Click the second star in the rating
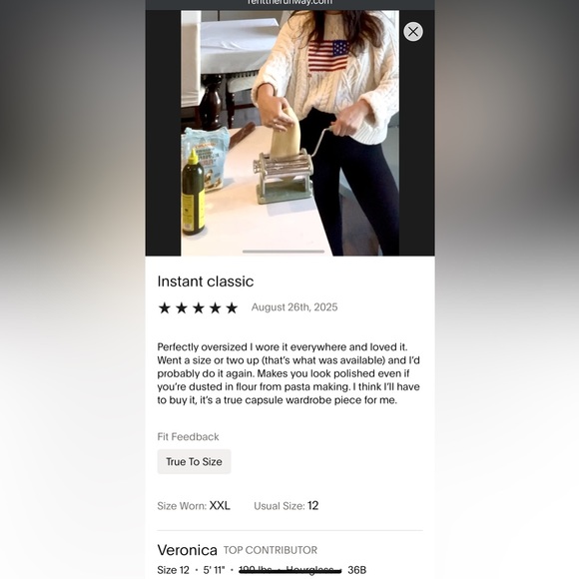 (x=182, y=307)
